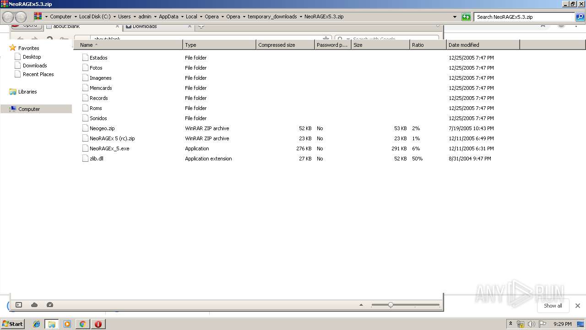Sort by Date modified column header

pos(483,44)
